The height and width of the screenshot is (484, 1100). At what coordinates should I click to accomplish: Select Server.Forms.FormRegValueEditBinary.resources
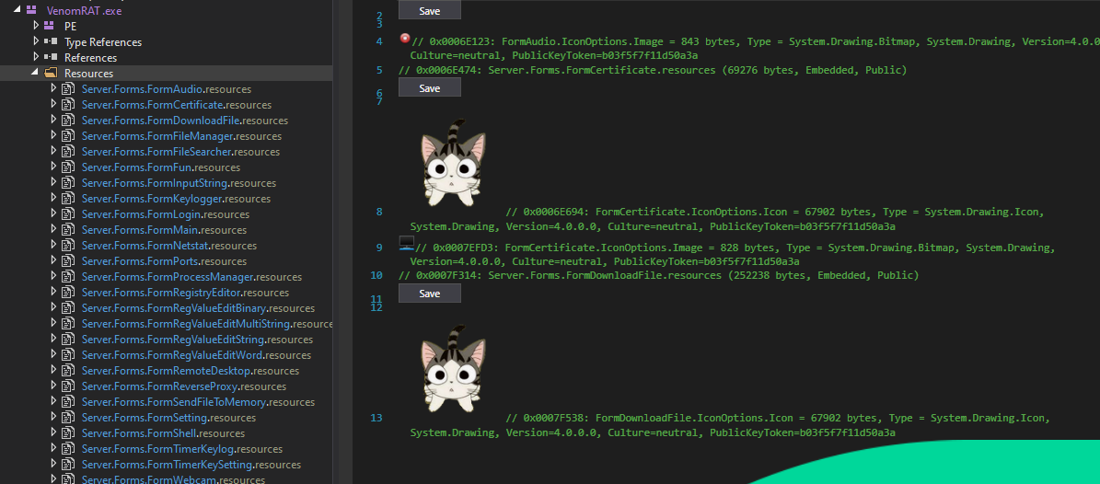tap(198, 308)
